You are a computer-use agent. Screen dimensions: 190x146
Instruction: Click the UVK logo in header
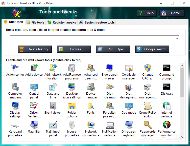pyautogui.click(x=17, y=13)
